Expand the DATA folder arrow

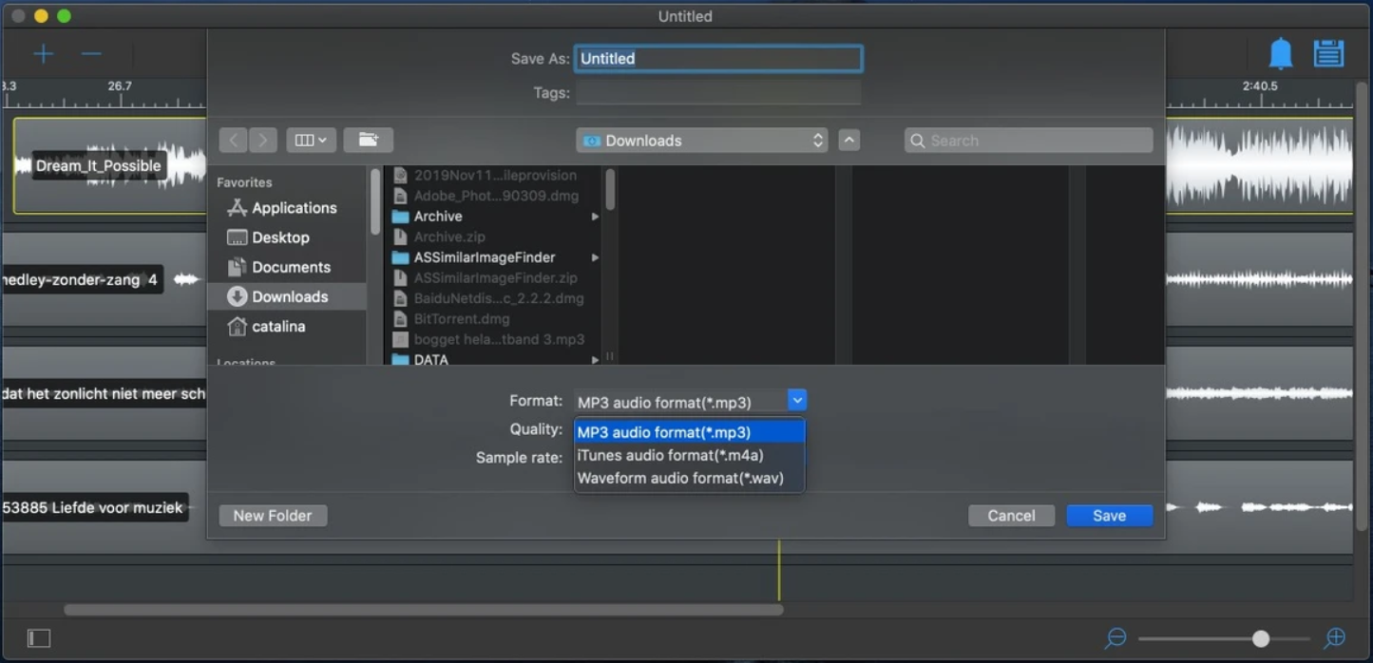point(595,360)
